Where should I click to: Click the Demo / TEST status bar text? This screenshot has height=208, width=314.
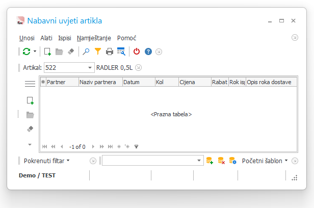pyautogui.click(x=37, y=175)
